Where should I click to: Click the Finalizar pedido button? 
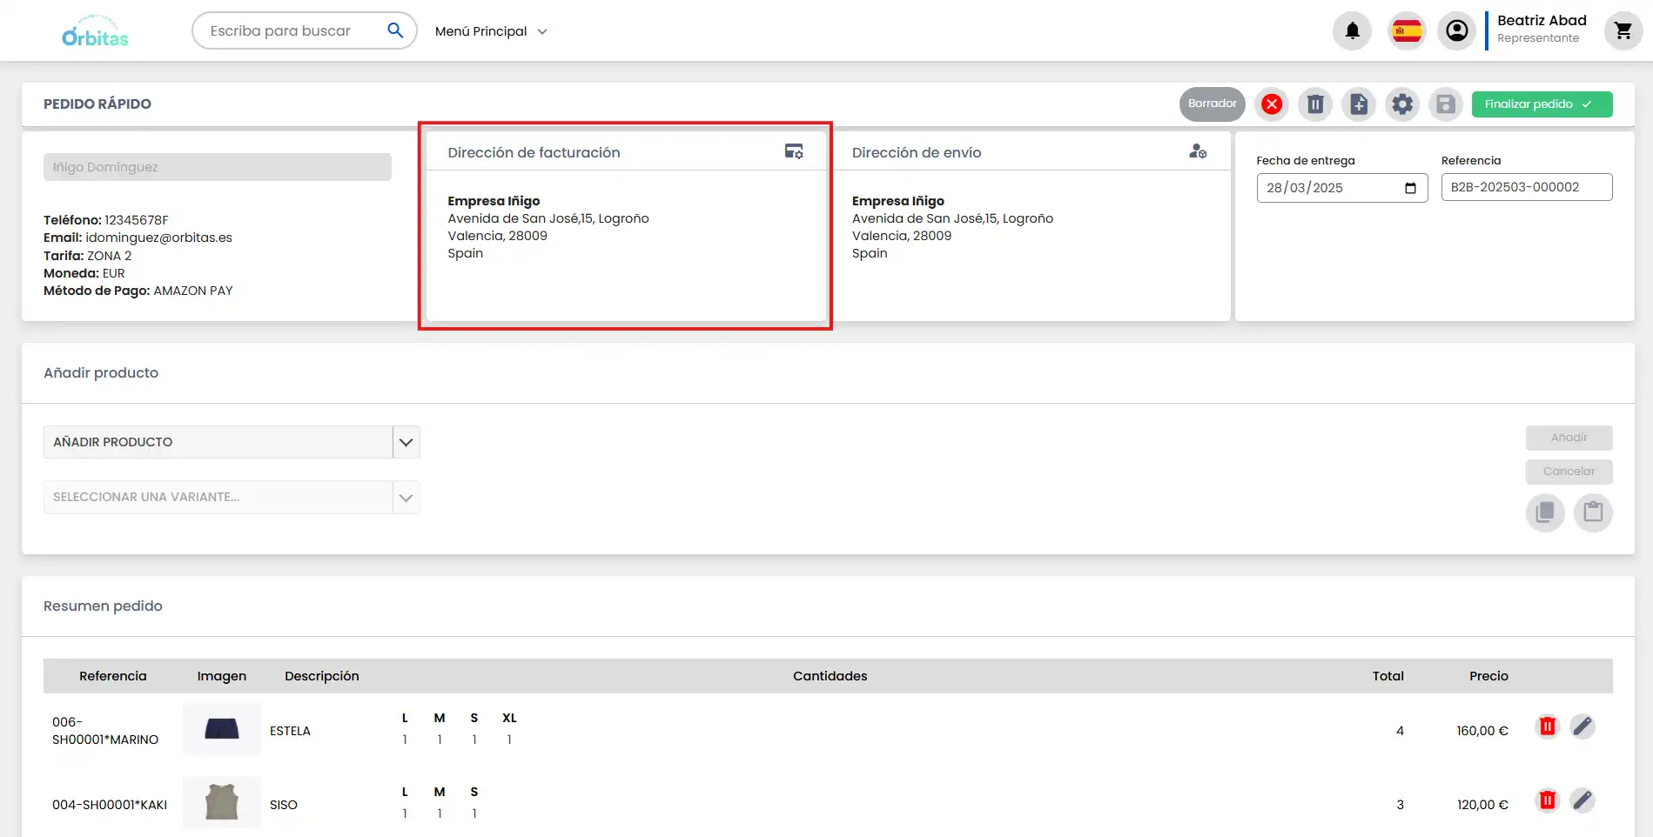[1542, 104]
